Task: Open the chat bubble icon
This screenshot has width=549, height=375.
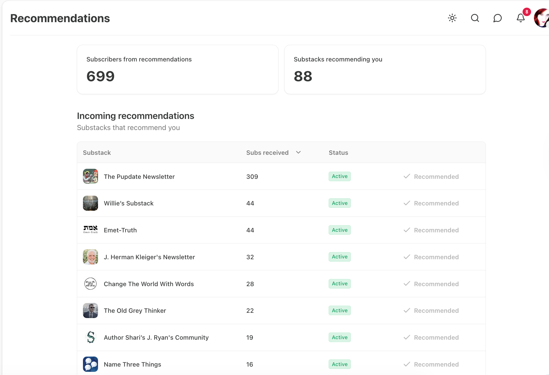Action: 497,18
